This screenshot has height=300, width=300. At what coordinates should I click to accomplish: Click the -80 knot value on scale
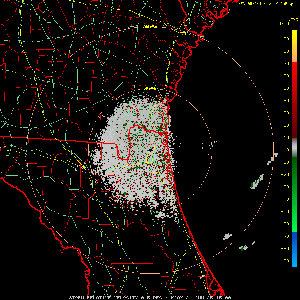coord(285,249)
